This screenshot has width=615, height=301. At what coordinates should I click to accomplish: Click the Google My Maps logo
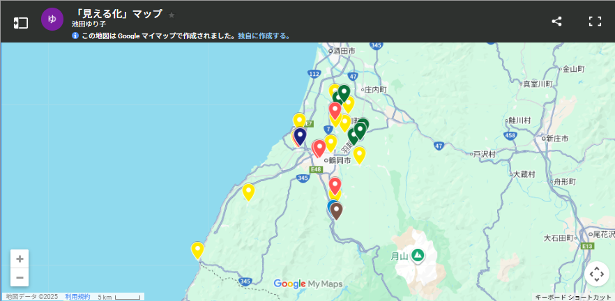[308, 284]
